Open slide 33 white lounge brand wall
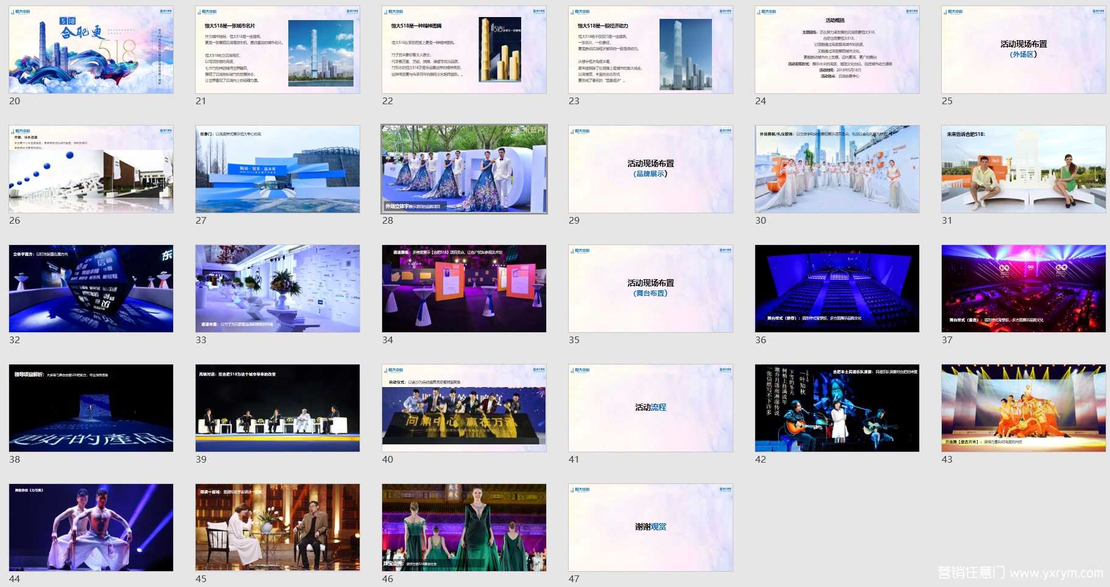This screenshot has width=1110, height=587. pyautogui.click(x=278, y=289)
